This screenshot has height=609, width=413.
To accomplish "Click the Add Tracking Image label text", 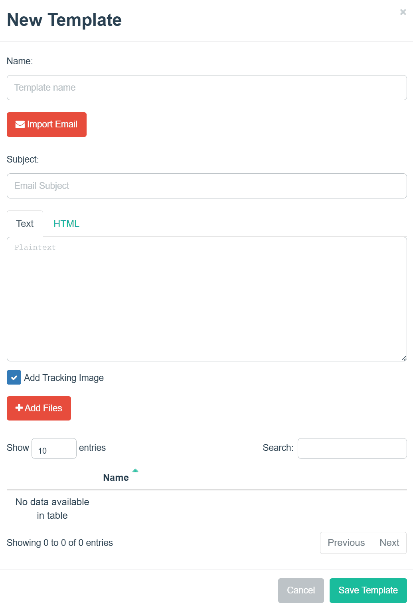I will 64,378.
